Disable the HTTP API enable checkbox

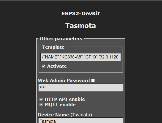(41, 99)
